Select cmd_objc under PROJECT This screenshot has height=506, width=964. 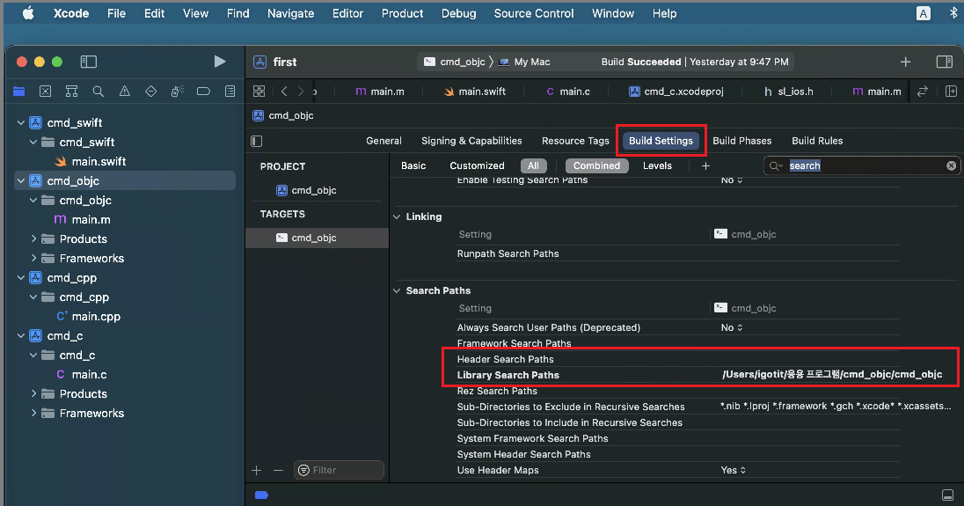307,190
